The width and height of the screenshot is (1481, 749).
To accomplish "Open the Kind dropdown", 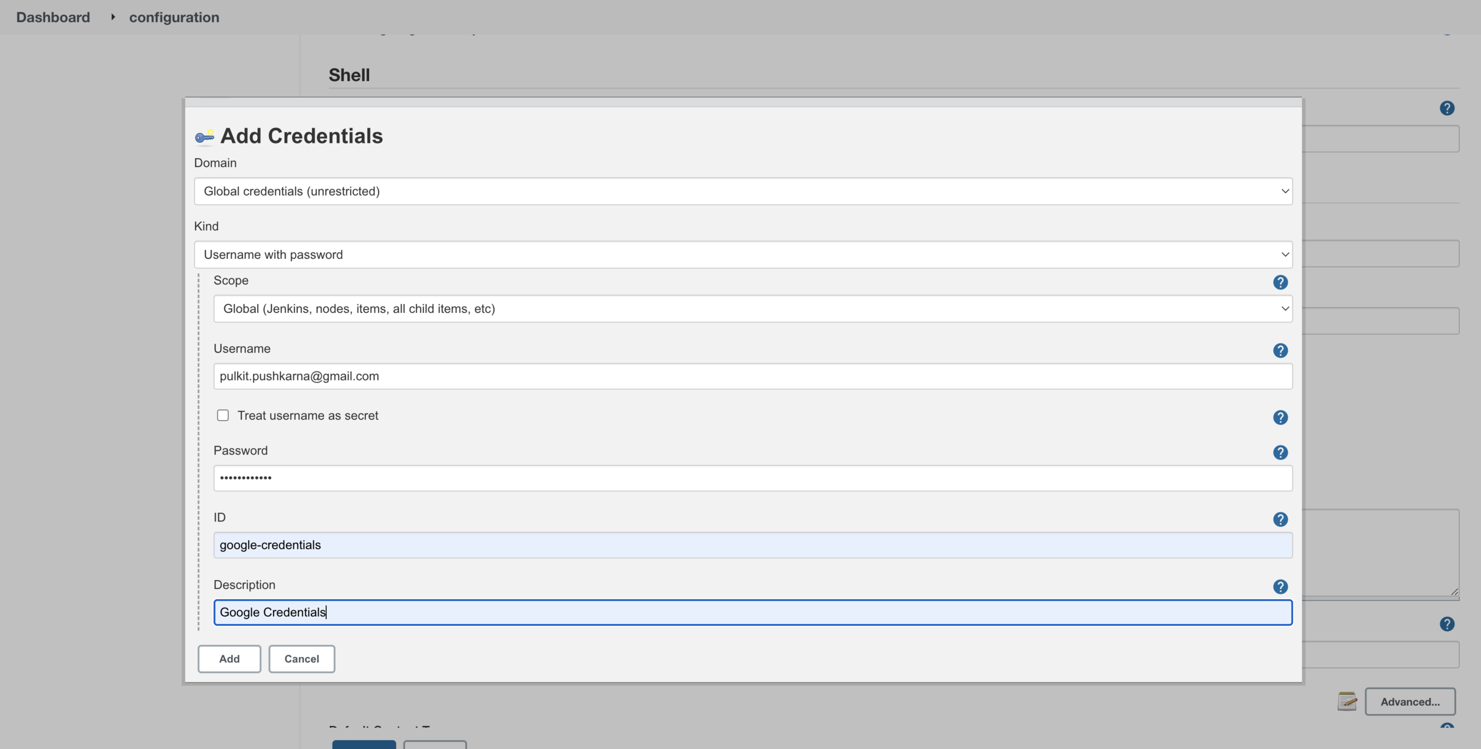I will (x=743, y=254).
